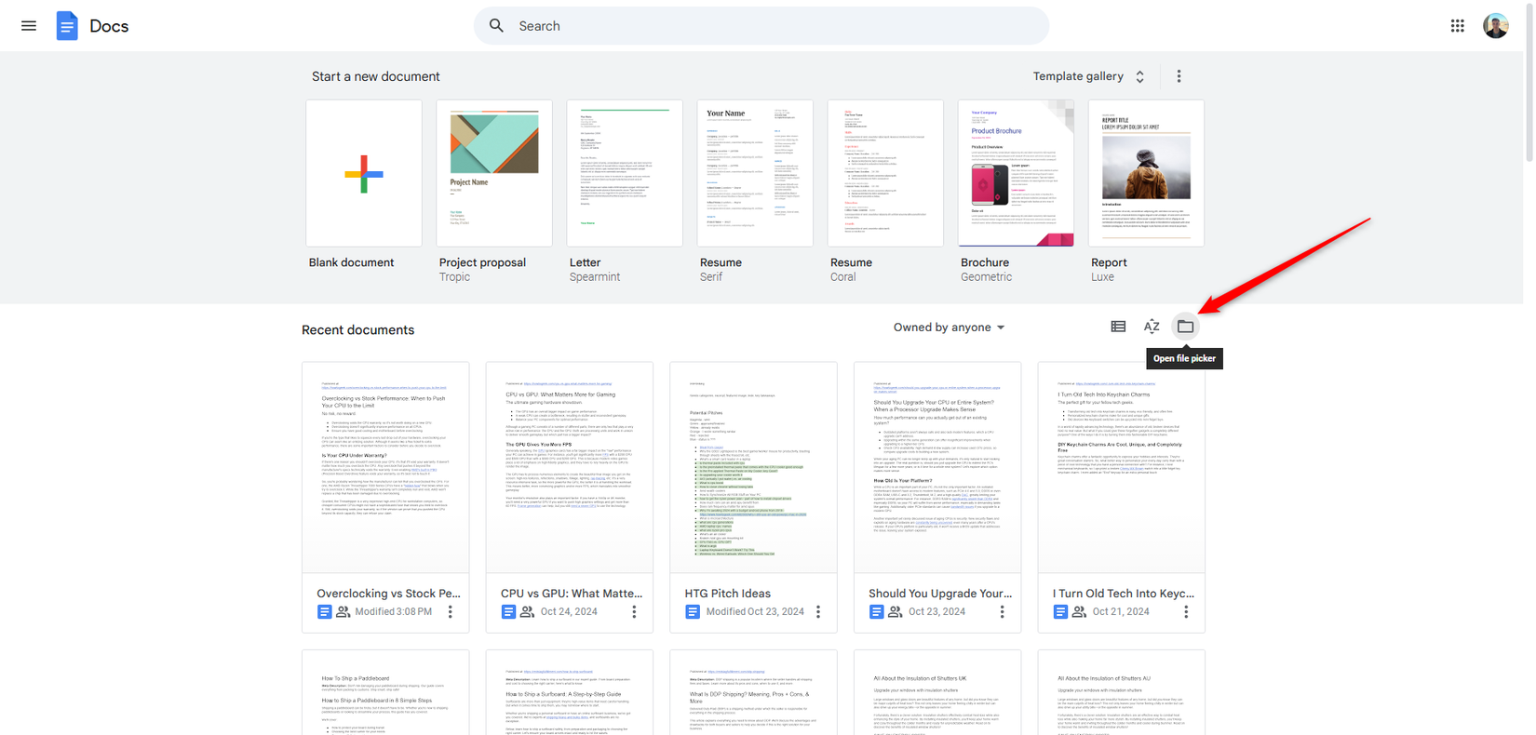Switch to list view layout
The height and width of the screenshot is (735, 1536).
1118,327
